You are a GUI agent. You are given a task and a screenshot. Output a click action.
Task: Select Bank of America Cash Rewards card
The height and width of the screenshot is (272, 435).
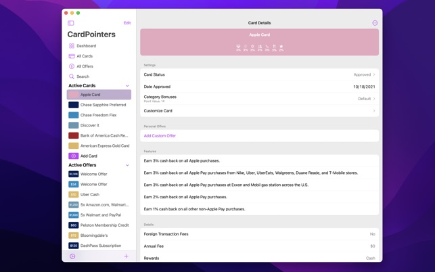99,136
